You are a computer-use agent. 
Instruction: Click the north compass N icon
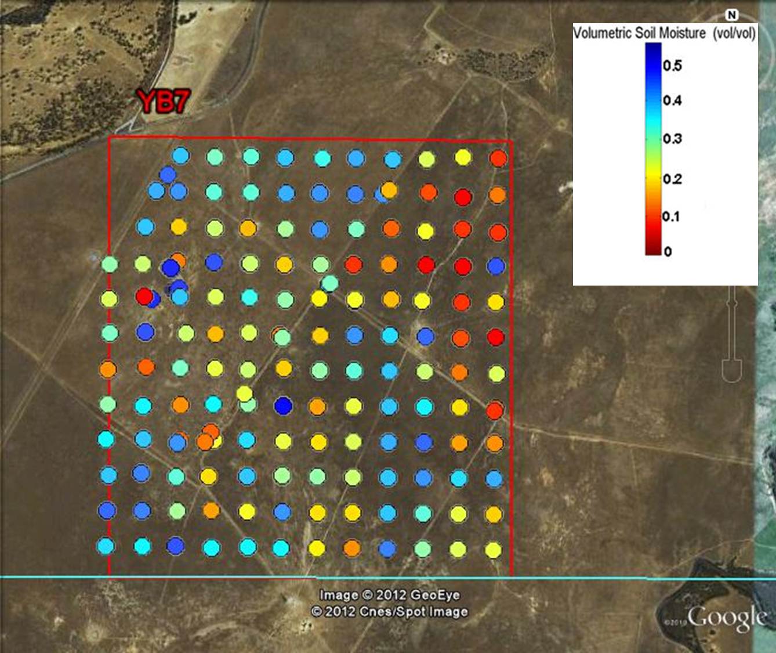(x=732, y=15)
